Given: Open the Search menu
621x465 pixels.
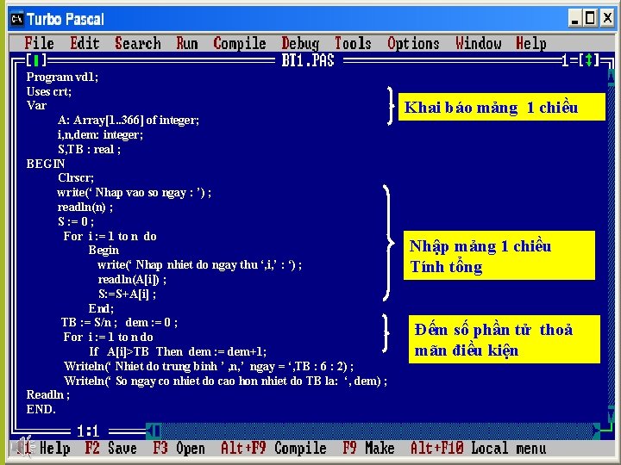Looking at the screenshot, I should pyautogui.click(x=138, y=43).
